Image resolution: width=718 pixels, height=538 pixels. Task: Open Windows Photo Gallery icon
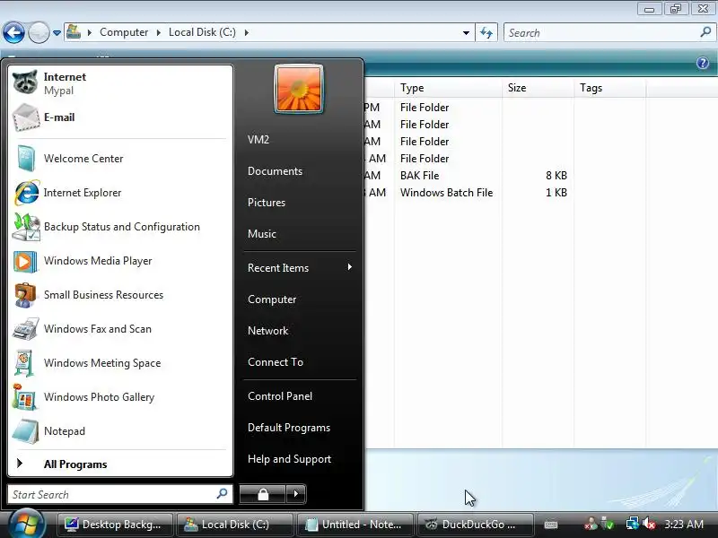[x=25, y=397]
